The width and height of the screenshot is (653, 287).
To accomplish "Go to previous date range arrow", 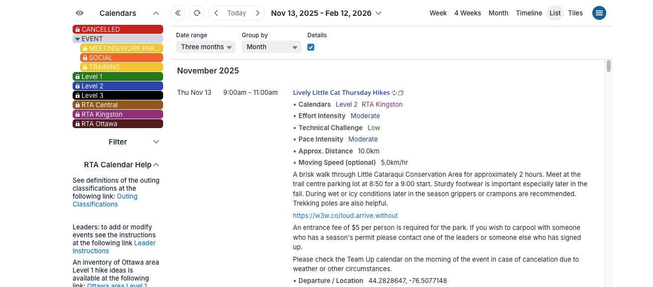I will tap(216, 13).
